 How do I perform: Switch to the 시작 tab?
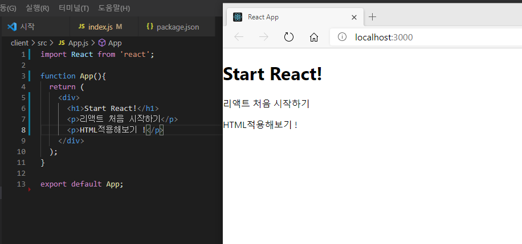(x=36, y=27)
